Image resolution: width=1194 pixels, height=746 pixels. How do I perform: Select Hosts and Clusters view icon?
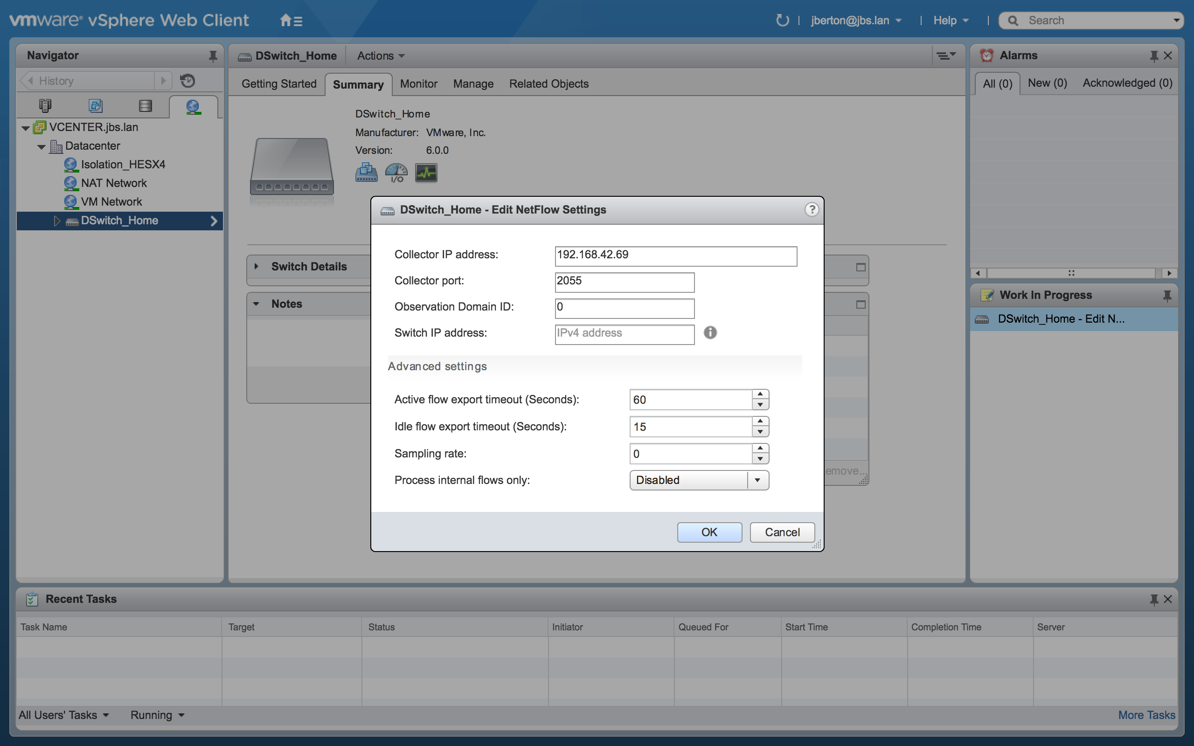click(x=45, y=105)
